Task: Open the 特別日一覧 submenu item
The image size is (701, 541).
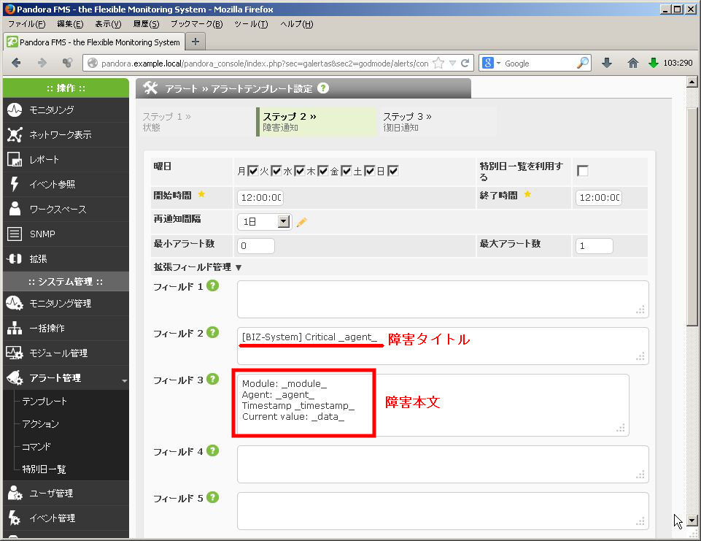Action: click(44, 469)
